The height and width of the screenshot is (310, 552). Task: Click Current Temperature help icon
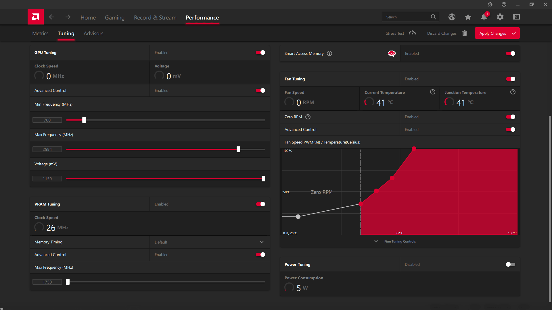coord(433,92)
